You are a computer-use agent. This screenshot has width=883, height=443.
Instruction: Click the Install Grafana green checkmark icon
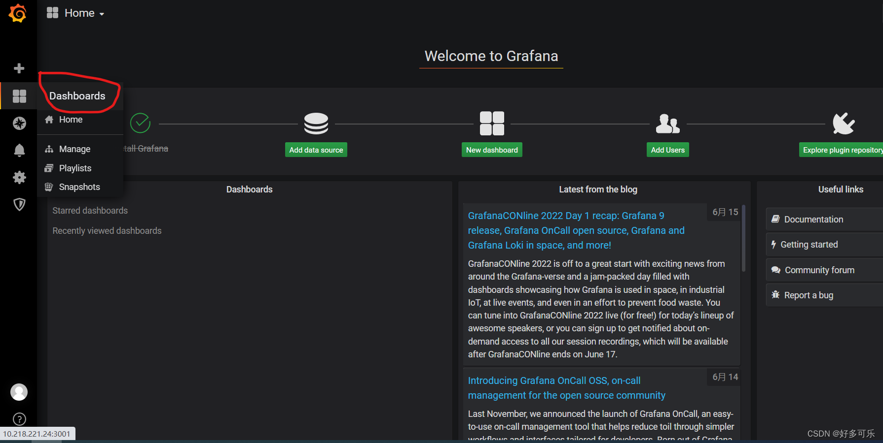pos(140,123)
